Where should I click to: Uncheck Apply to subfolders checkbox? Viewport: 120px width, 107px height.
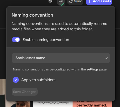pyautogui.click(x=16, y=80)
